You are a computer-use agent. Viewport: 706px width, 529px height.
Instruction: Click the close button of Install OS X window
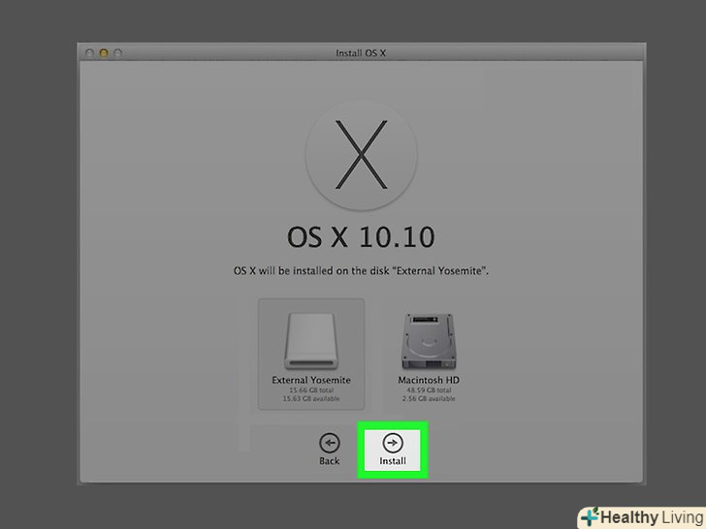coord(89,53)
